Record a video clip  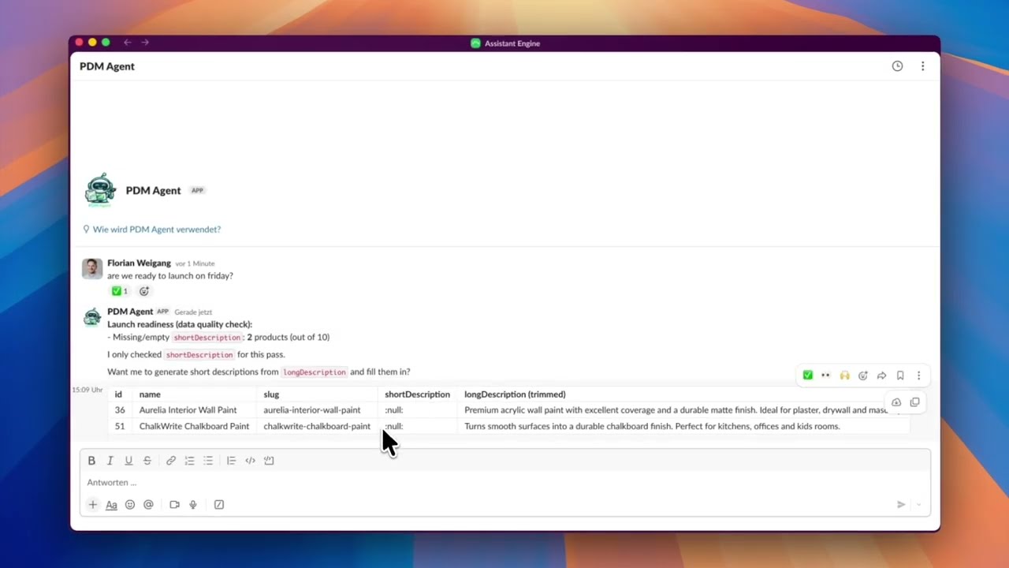click(174, 505)
